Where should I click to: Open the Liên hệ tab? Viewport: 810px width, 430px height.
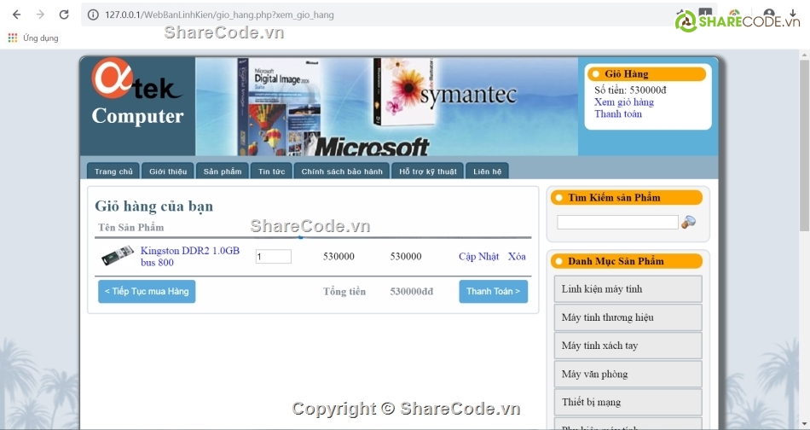pos(487,171)
